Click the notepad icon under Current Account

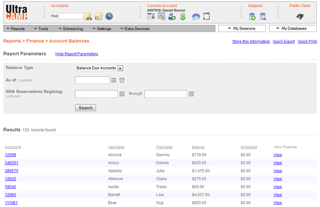pos(206,16)
